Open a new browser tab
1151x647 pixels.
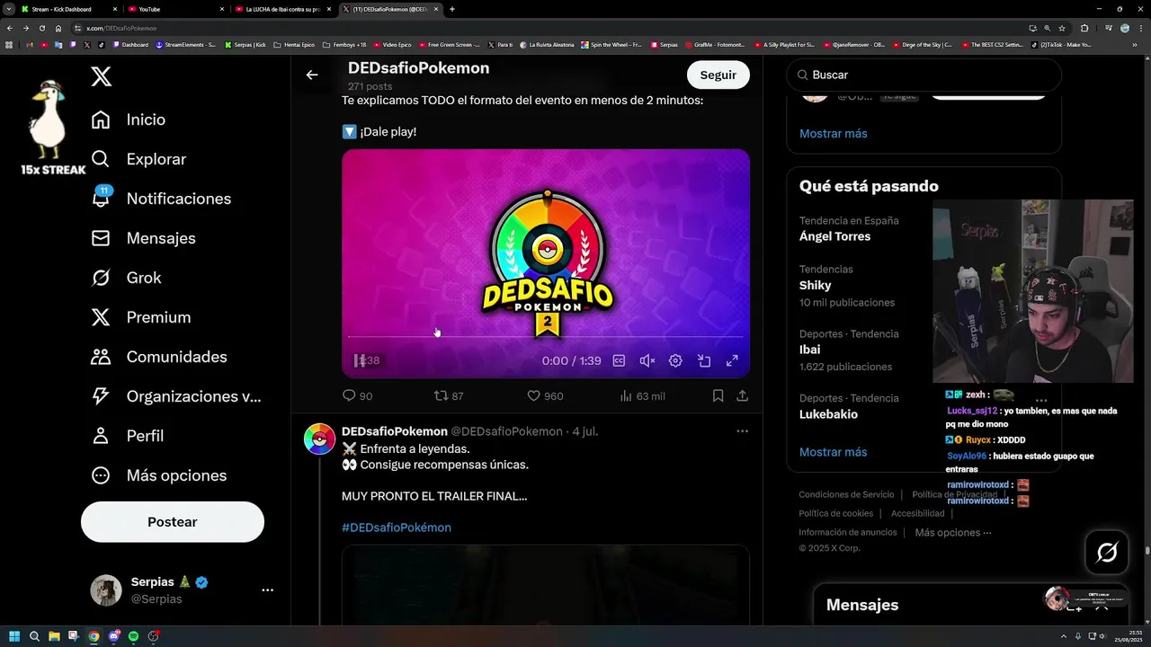tap(451, 9)
